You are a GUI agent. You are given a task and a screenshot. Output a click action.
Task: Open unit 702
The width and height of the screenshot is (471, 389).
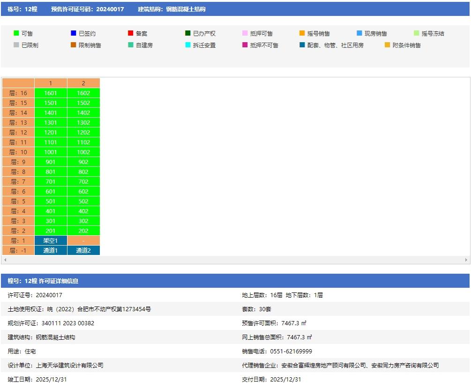pos(83,182)
